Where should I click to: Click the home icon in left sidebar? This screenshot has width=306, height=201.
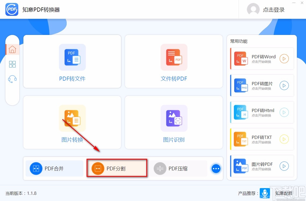coord(12,49)
